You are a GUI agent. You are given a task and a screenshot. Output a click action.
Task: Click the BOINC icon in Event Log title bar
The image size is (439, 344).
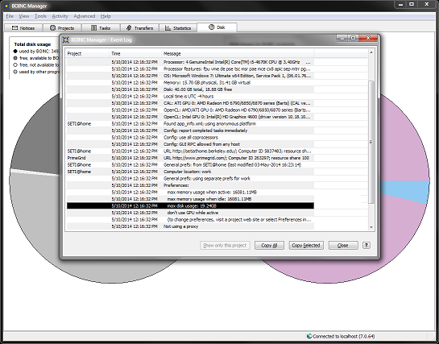65,39
